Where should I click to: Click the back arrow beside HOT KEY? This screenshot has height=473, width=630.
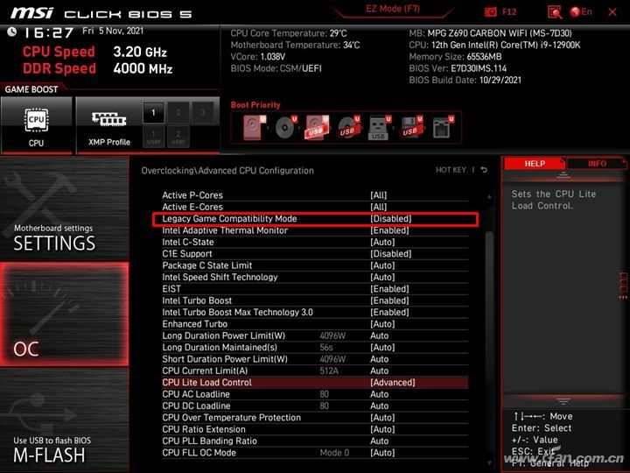484,170
